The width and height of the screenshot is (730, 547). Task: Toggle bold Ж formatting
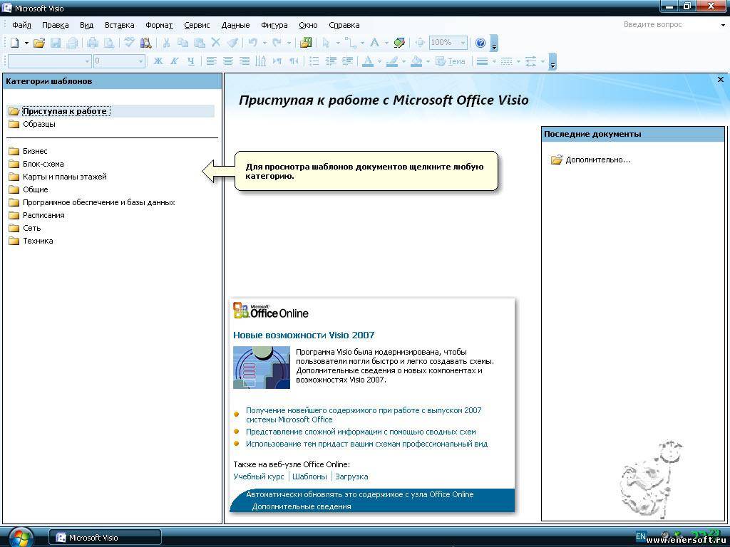click(x=158, y=61)
